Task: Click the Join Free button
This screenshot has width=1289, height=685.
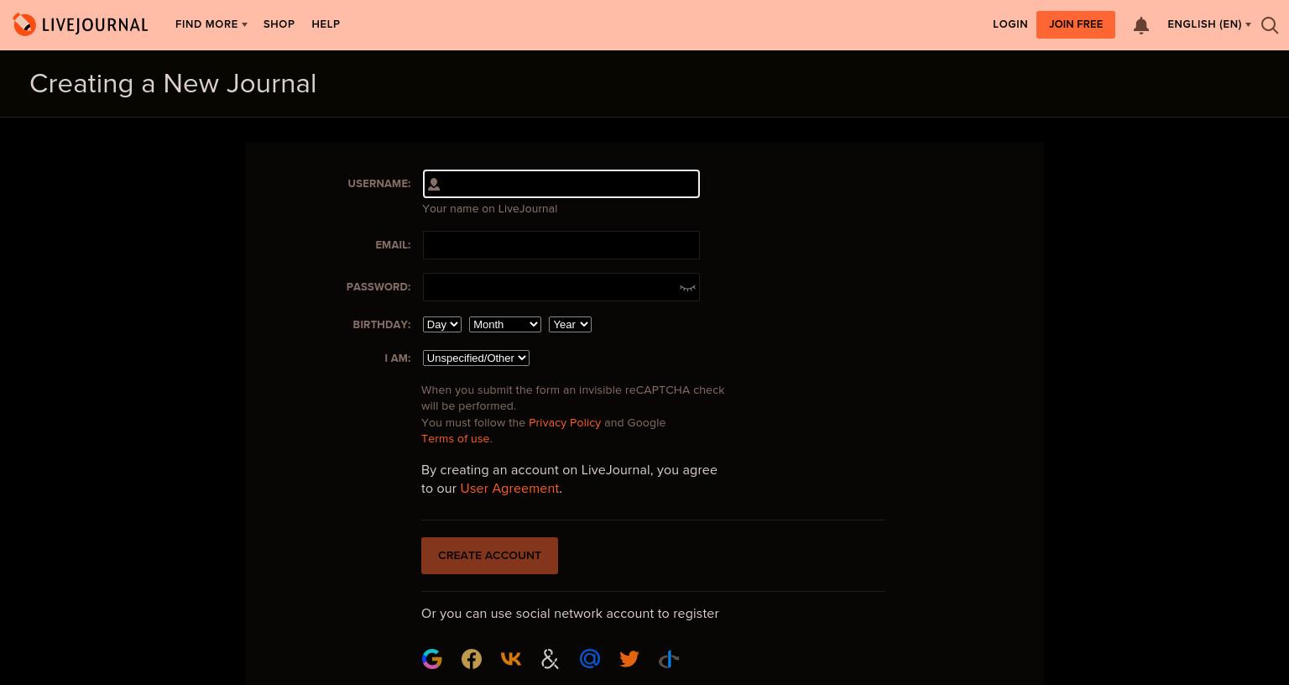Action: point(1076,24)
